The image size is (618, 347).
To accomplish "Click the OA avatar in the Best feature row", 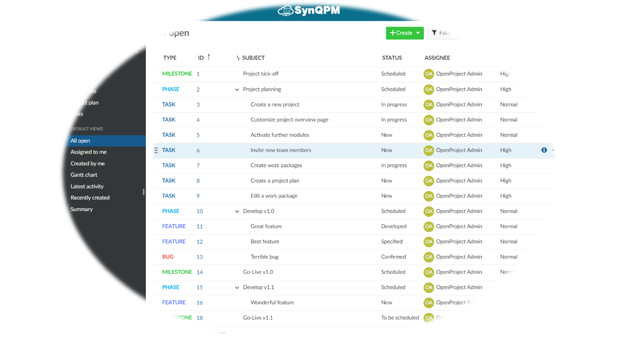I will pyautogui.click(x=429, y=242).
